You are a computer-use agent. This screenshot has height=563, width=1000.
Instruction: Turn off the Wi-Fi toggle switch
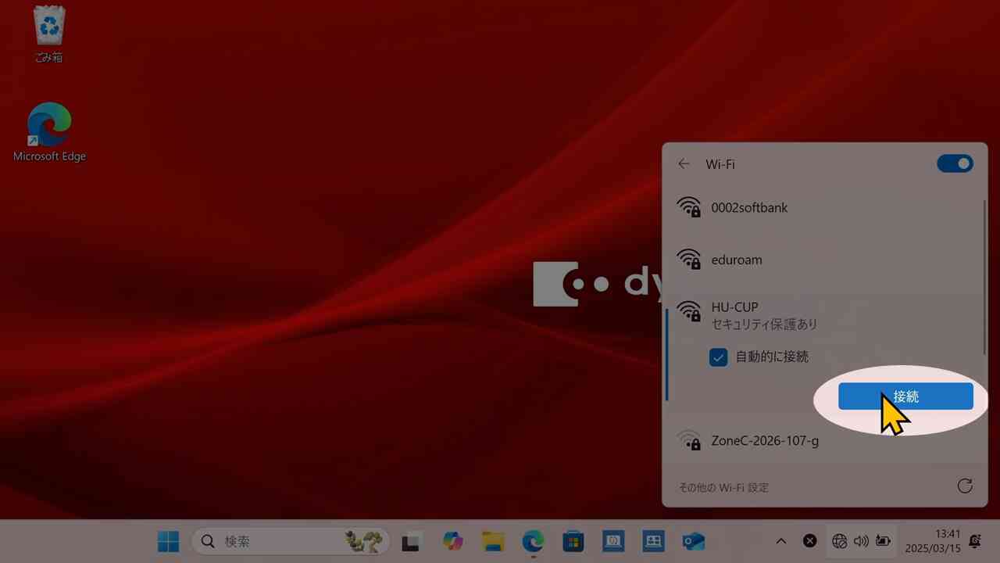(955, 163)
